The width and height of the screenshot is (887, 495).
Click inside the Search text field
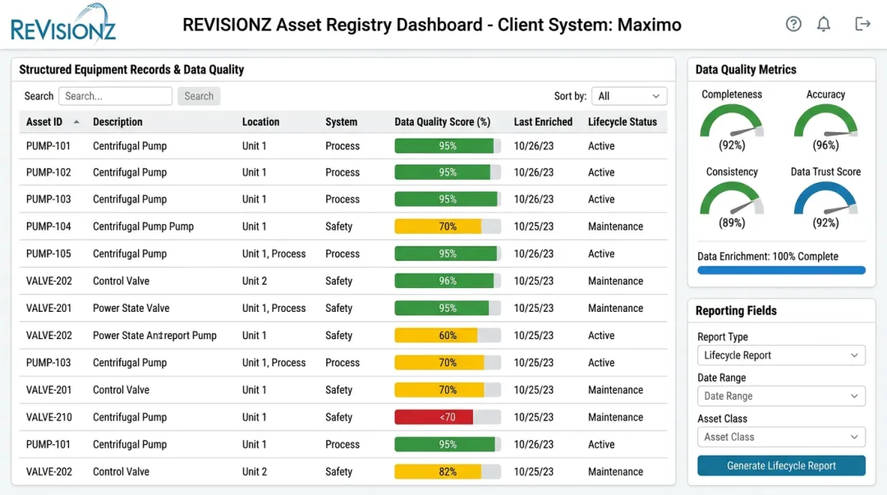pyautogui.click(x=116, y=96)
